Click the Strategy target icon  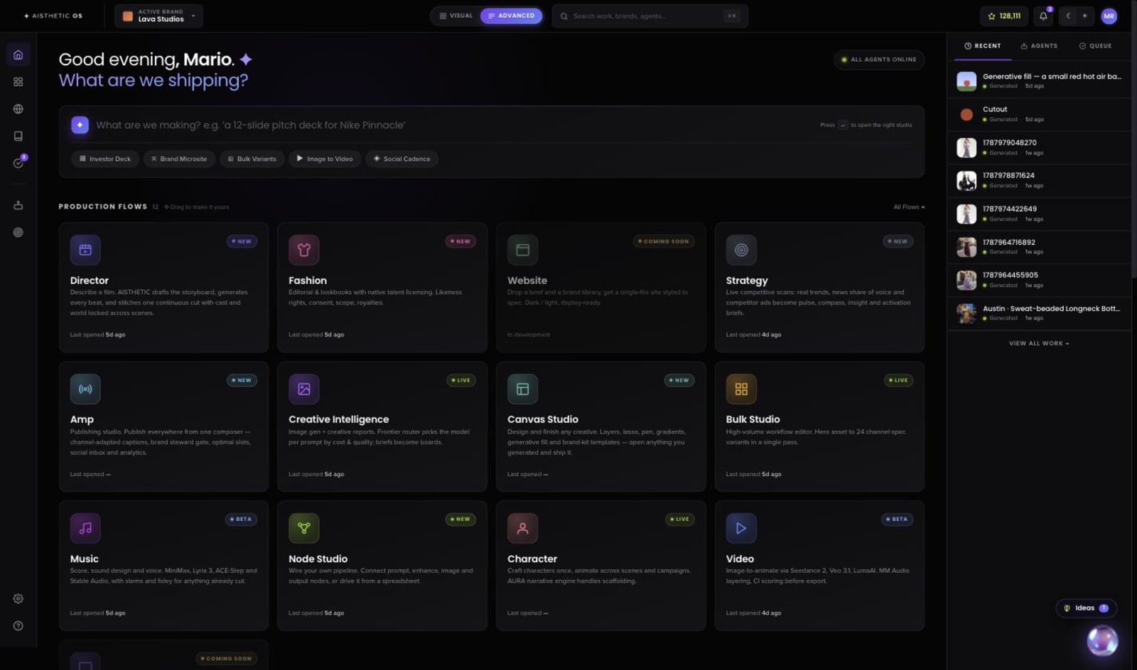click(x=741, y=250)
